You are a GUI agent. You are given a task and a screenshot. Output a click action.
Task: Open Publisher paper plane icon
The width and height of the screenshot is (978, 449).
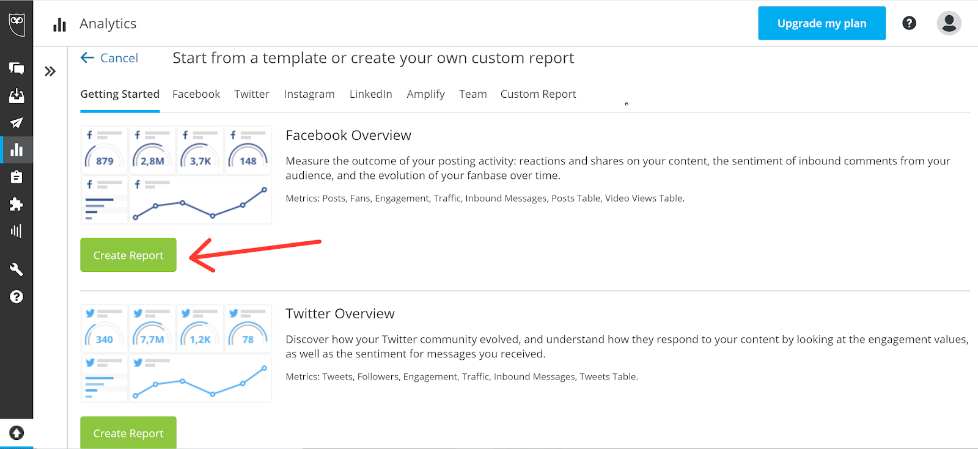(17, 123)
